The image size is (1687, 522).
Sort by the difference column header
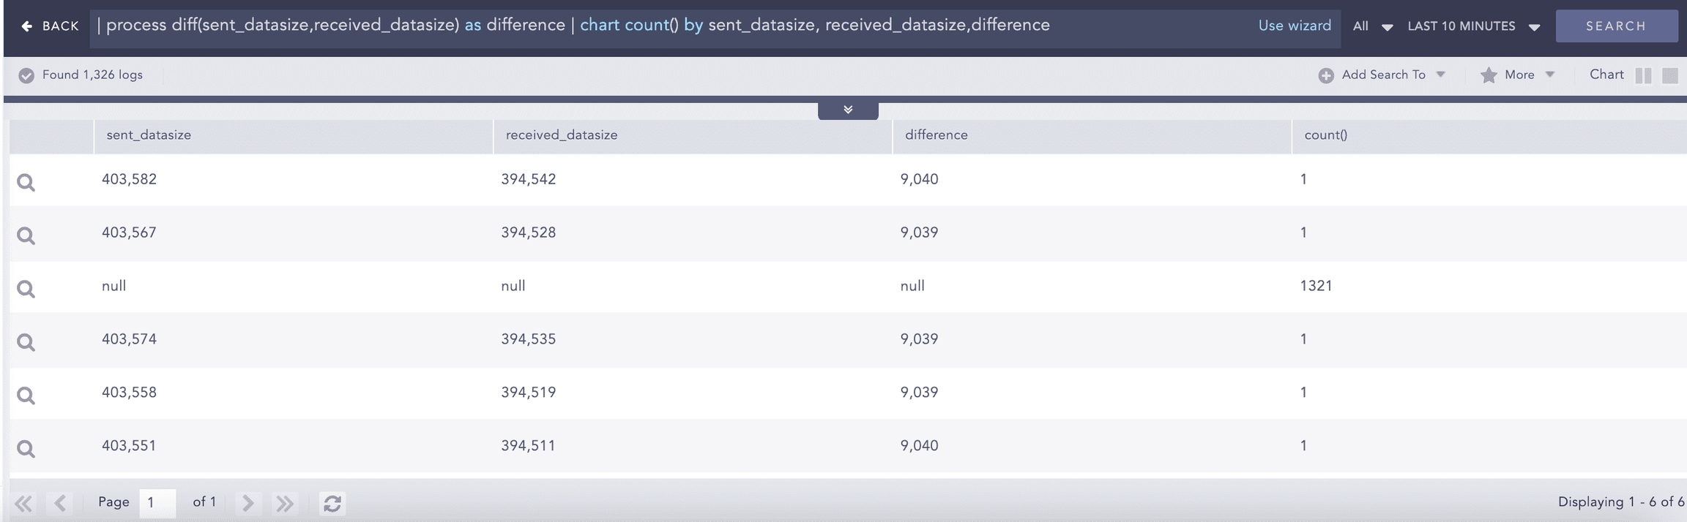936,135
